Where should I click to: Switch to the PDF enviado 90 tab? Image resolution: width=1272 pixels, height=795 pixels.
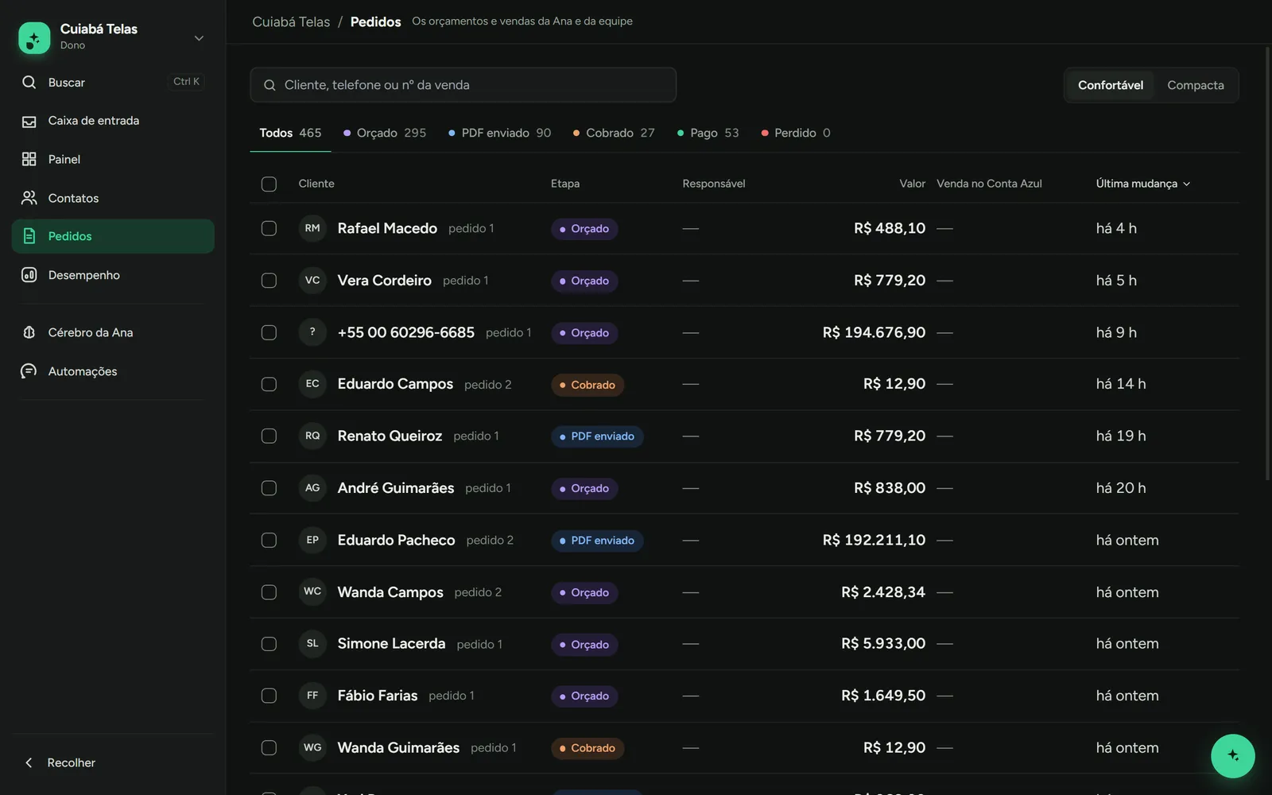499,133
